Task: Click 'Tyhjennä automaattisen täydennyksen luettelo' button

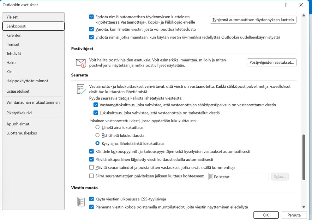Action: (253, 20)
